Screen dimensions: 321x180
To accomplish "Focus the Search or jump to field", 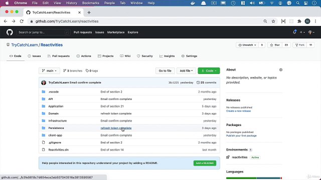I will [43, 32].
